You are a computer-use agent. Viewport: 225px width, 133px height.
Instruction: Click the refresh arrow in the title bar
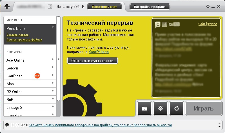click(x=208, y=6)
